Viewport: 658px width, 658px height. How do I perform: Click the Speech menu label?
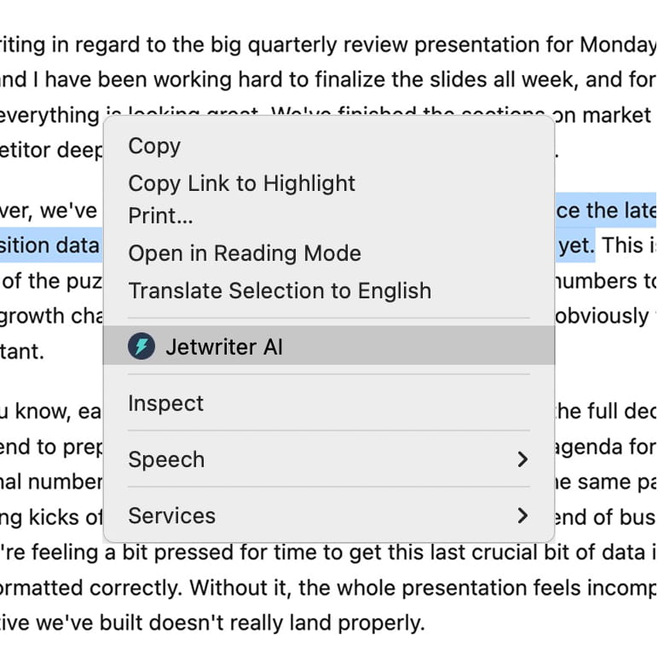point(166,459)
